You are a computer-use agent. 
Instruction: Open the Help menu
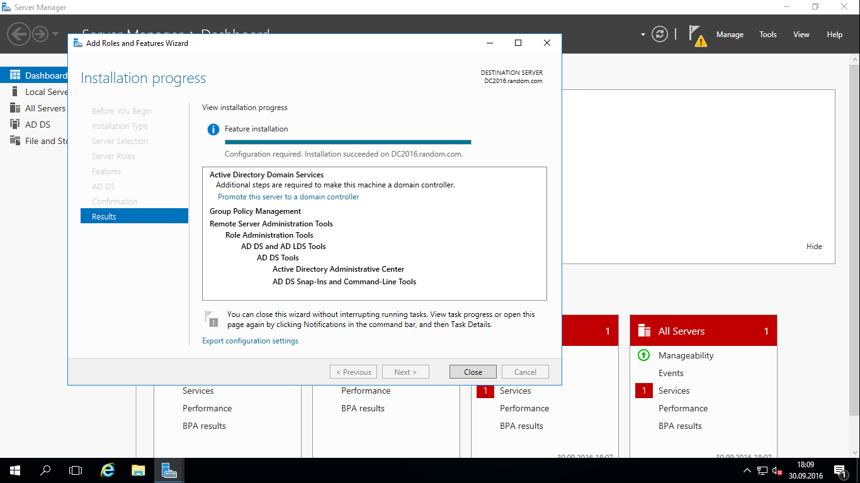[835, 35]
